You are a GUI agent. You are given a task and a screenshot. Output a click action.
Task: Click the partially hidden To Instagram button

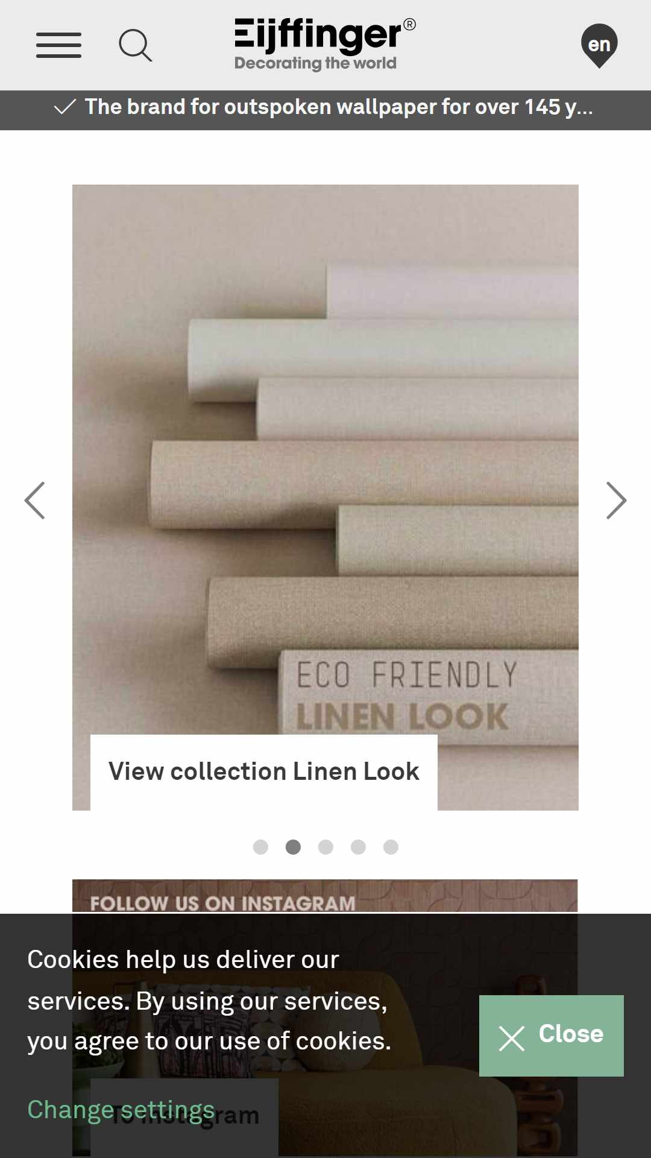click(x=184, y=1117)
